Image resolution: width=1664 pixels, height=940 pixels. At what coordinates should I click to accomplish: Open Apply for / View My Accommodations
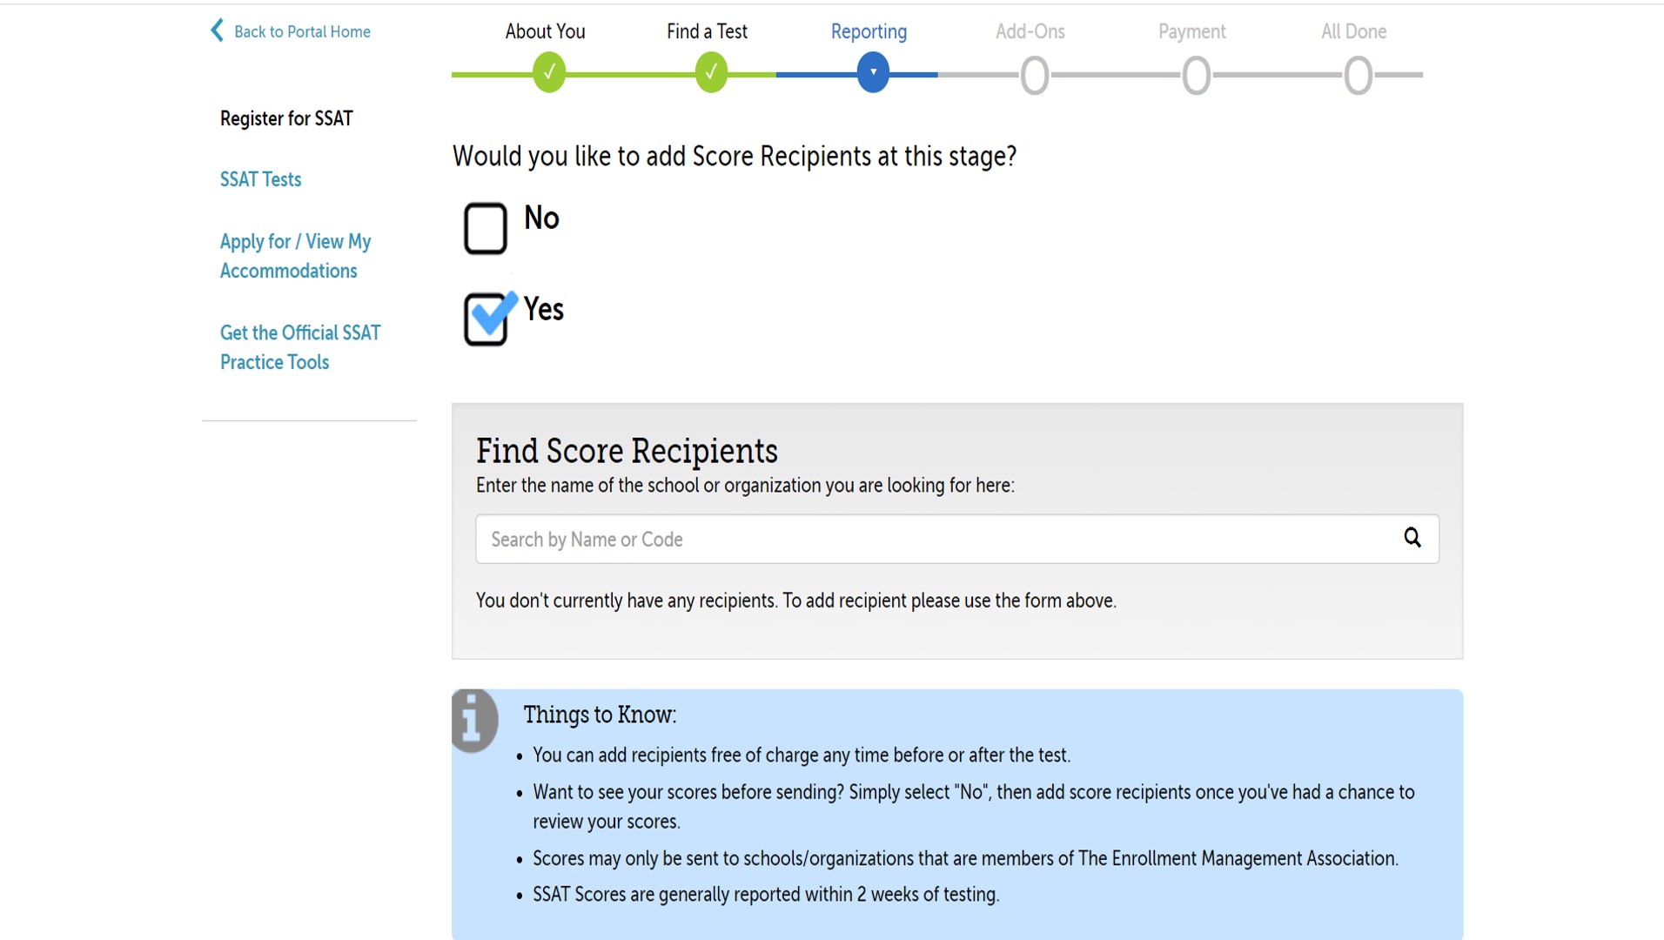click(x=295, y=256)
